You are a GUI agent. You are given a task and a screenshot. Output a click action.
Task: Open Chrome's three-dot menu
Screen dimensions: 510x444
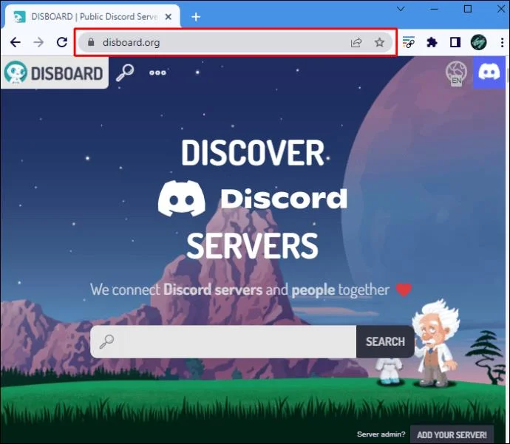coord(502,42)
